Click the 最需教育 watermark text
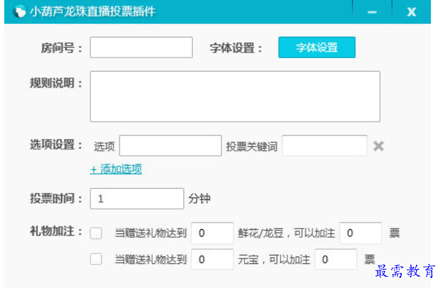Image resolution: width=440 pixels, height=288 pixels. click(x=406, y=271)
